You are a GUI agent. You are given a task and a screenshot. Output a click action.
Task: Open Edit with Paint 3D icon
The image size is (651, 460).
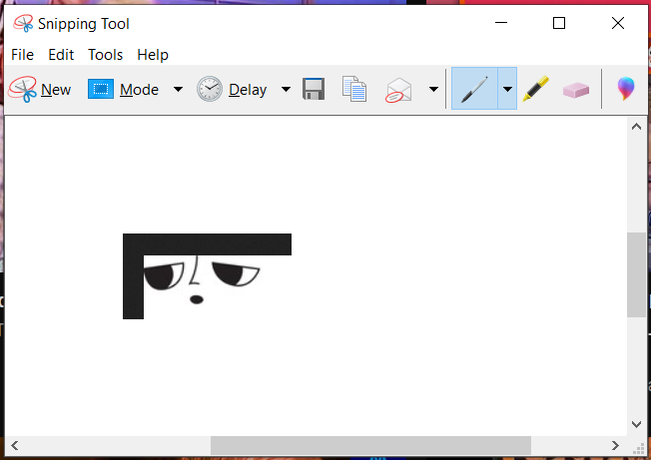click(626, 89)
